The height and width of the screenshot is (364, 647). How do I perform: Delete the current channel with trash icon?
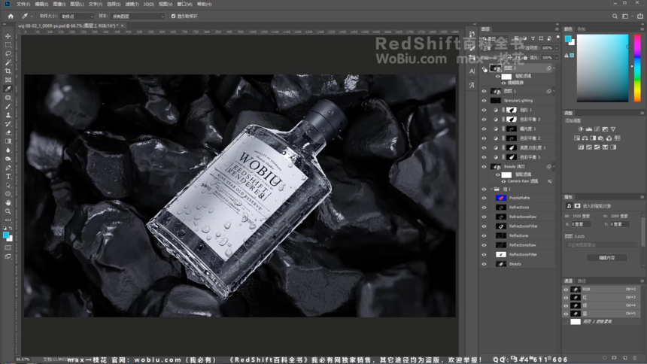[635, 358]
